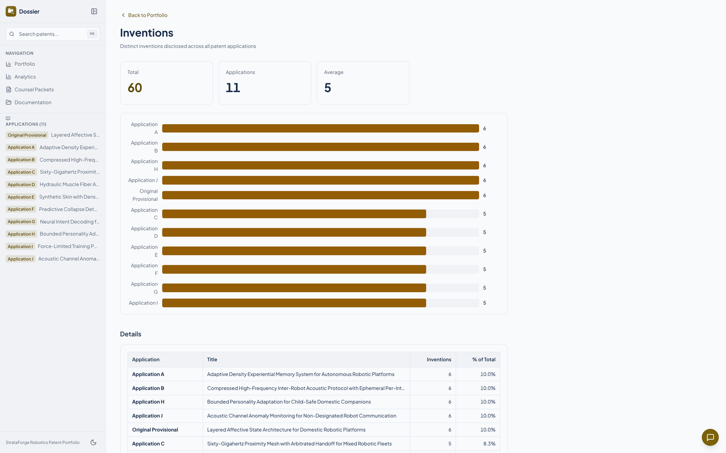Open Analytics navigation item

pos(53,77)
